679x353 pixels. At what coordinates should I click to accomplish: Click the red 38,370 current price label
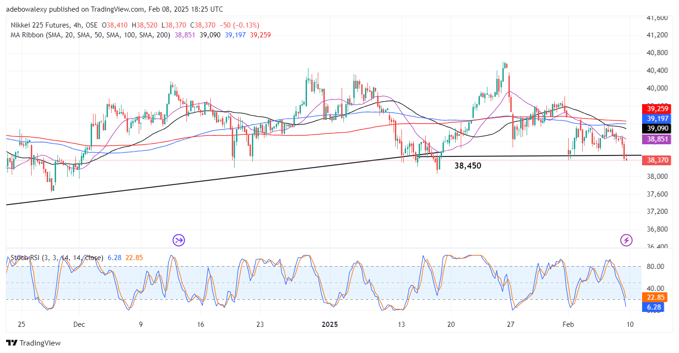point(657,160)
